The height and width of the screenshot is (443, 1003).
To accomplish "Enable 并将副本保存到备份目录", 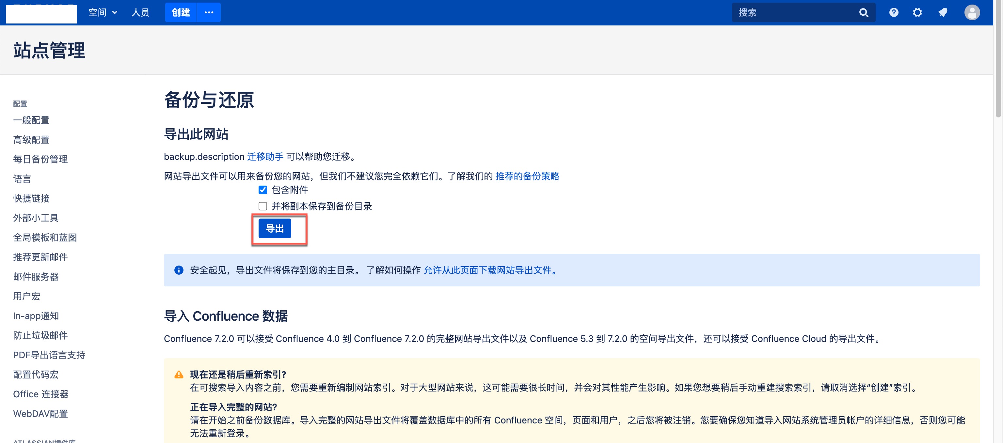I will (263, 206).
